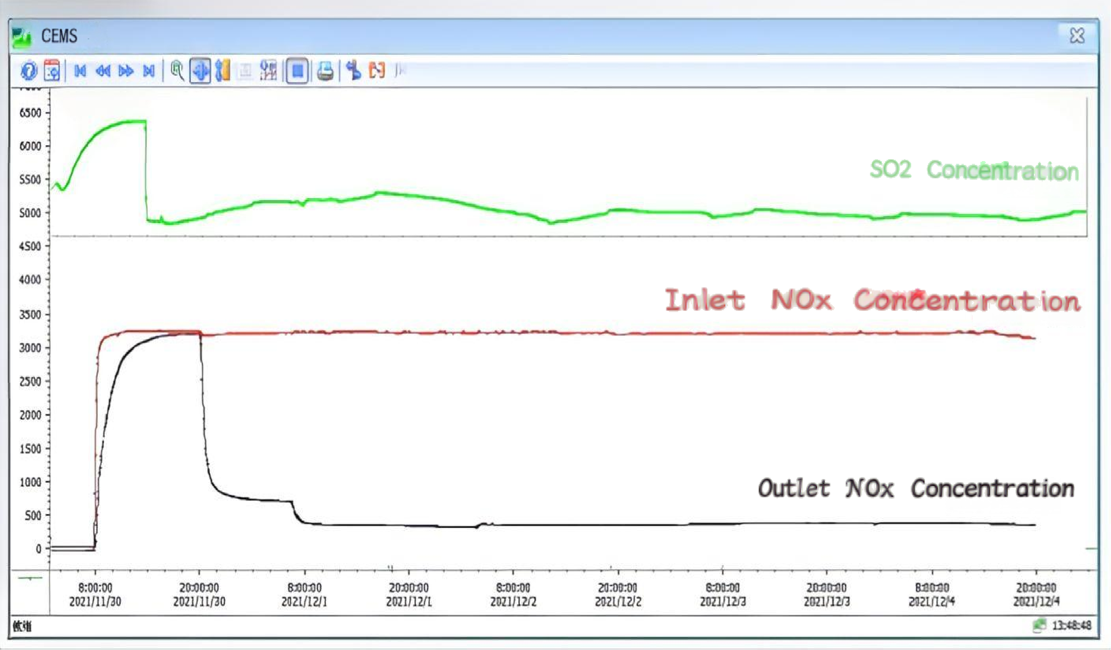Open the curve settings chart icon
The image size is (1111, 650).
(x=269, y=71)
